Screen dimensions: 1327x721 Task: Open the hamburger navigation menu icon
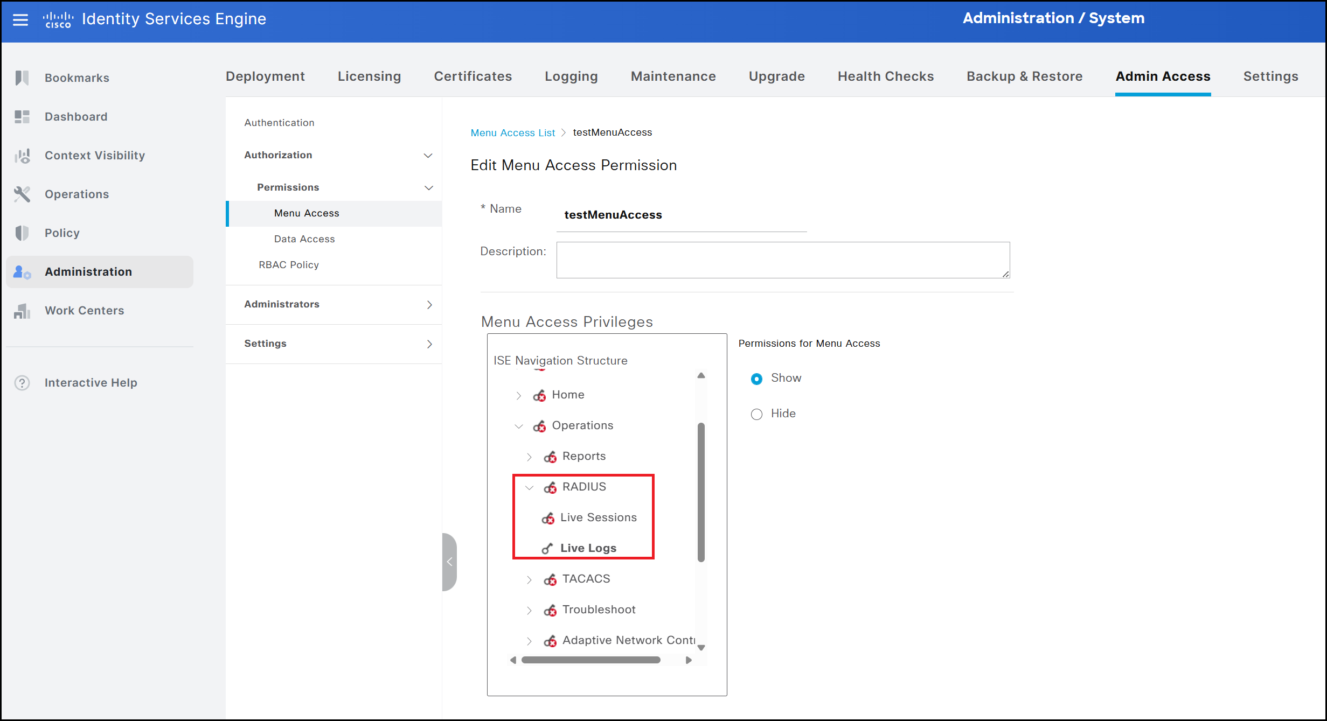click(x=20, y=20)
